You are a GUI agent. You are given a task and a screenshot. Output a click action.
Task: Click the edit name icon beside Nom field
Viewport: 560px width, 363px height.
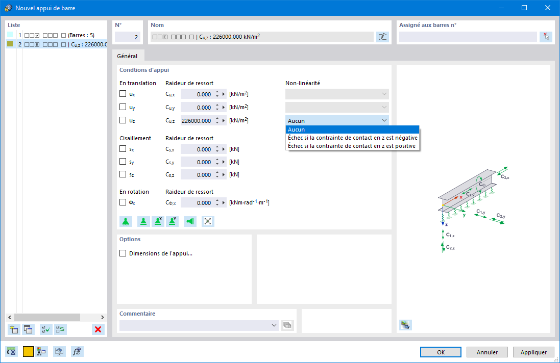[x=382, y=37]
